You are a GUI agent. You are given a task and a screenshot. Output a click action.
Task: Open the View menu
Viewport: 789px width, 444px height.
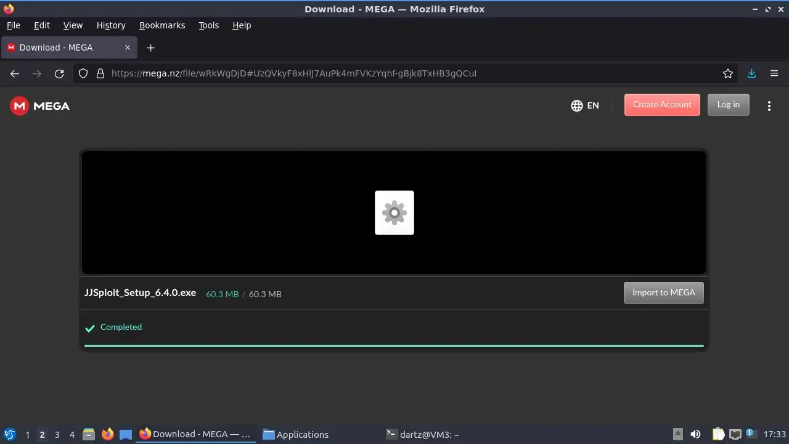click(73, 25)
